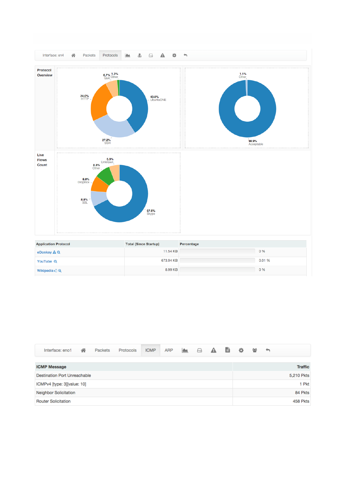Click the 458 Pkts traffic value
Image resolution: width=345 pixels, height=488 pixels.
(301, 401)
